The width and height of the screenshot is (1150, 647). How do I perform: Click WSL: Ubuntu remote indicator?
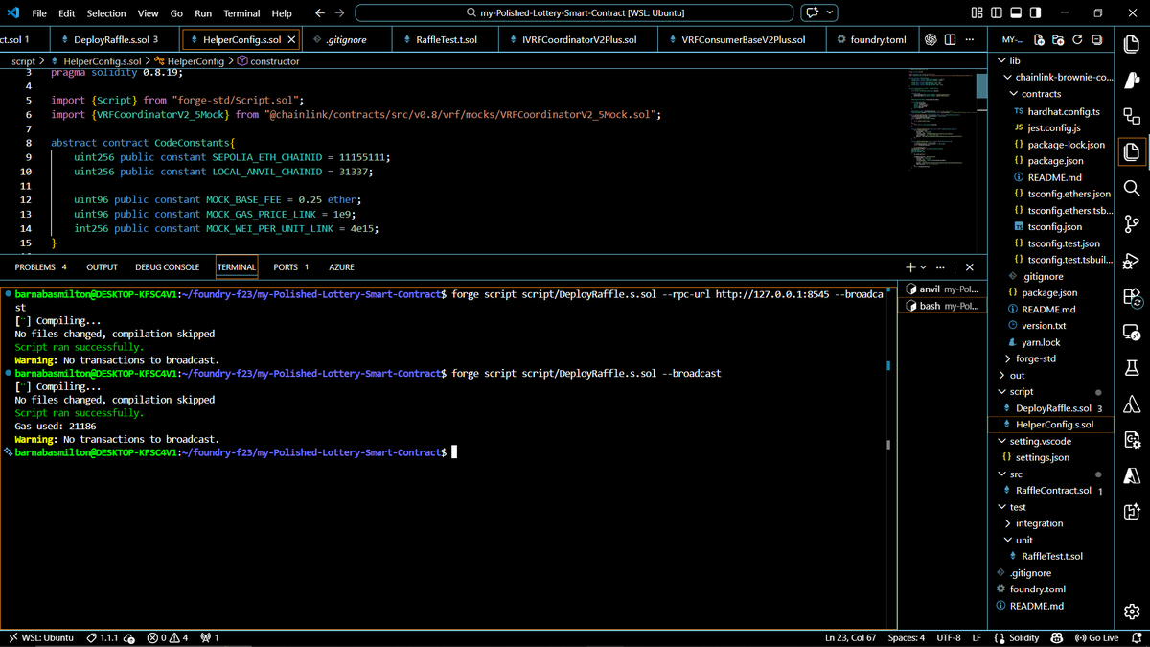41,638
